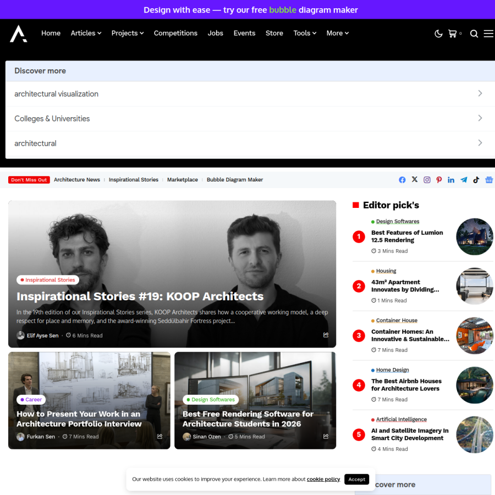Click the Inspirational Stories category tag
The width and height of the screenshot is (495, 495).
[48, 280]
